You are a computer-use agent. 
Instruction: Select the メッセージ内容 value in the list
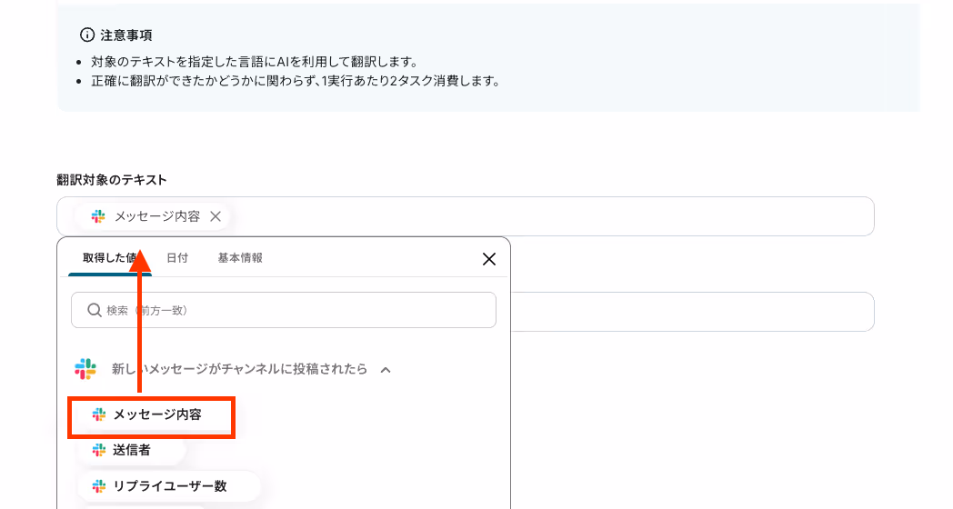[151, 414]
